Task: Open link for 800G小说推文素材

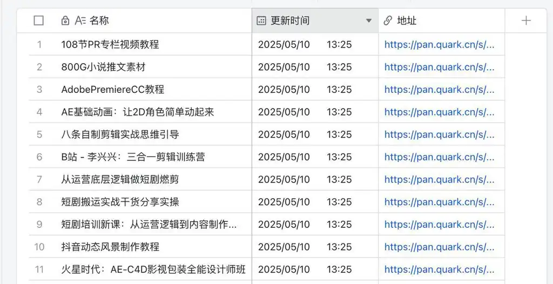Action: tap(440, 67)
